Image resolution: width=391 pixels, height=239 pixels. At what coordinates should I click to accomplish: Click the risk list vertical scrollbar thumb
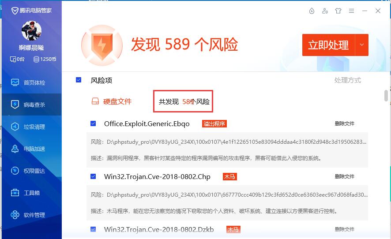386,96
